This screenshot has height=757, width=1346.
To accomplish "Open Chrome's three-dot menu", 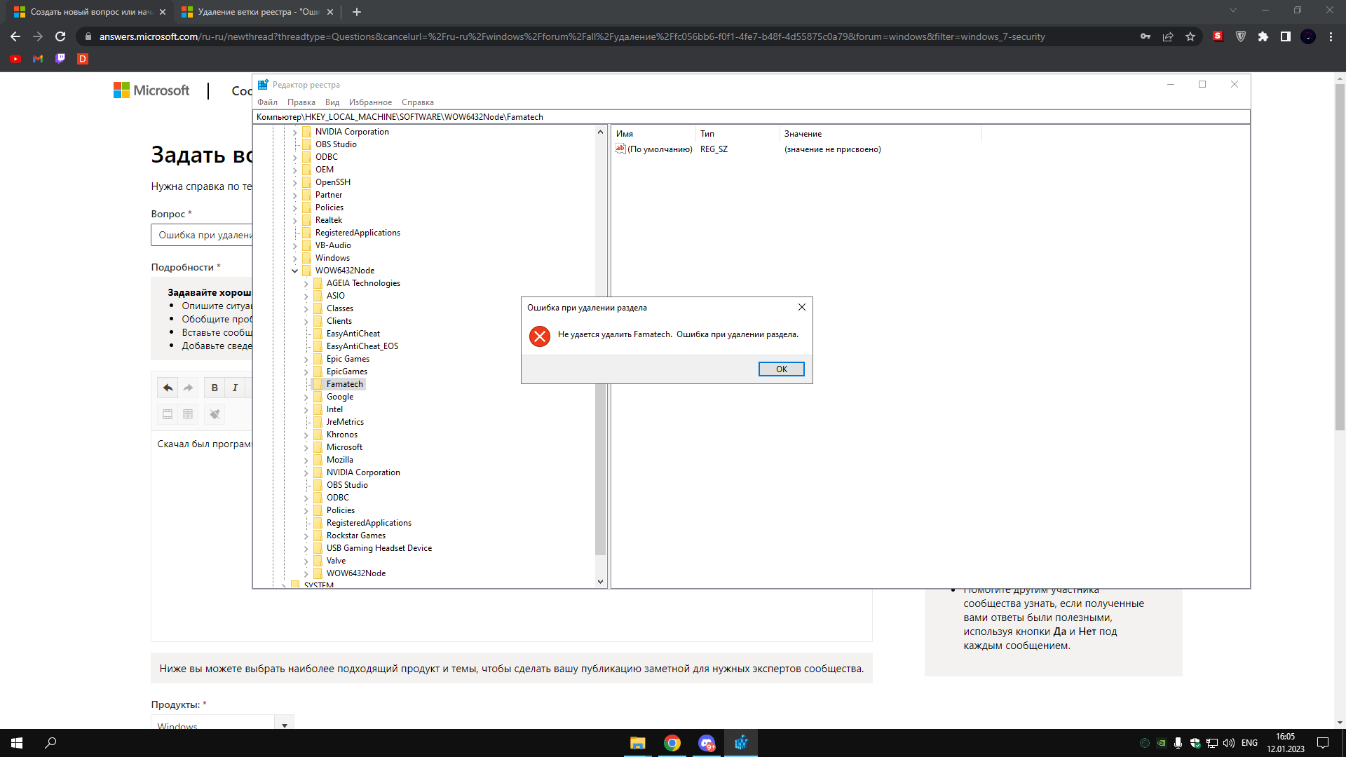I will [1331, 36].
